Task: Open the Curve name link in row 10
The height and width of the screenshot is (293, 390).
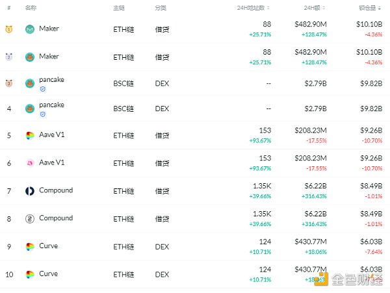Action: tap(48, 274)
